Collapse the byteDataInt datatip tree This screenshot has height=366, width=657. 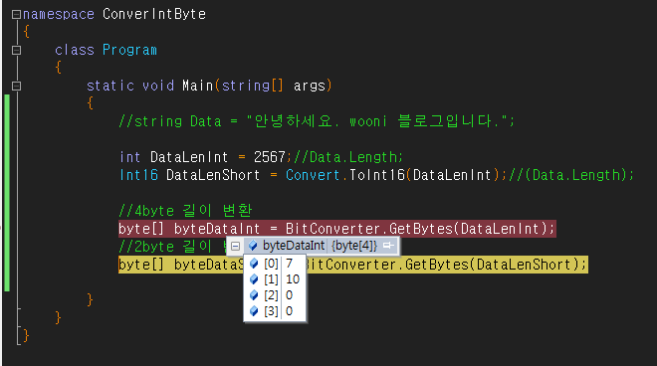pyautogui.click(x=236, y=246)
